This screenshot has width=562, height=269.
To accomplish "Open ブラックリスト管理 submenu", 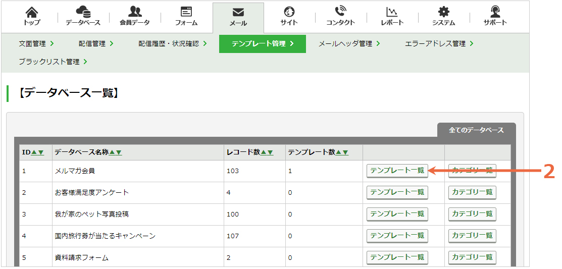I will 53,62.
